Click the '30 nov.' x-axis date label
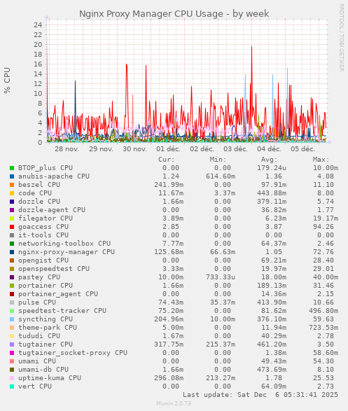This screenshot has height=411, width=348. point(134,149)
